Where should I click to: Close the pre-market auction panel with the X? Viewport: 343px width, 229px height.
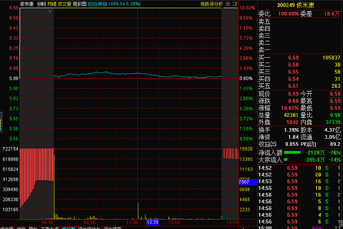50,11
